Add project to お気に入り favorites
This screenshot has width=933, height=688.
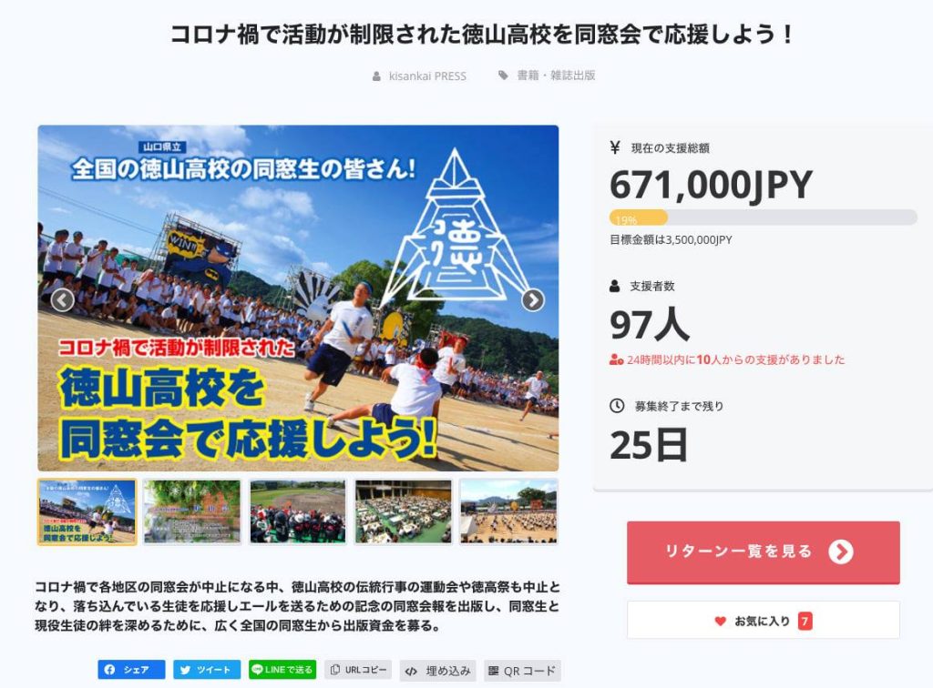click(764, 621)
